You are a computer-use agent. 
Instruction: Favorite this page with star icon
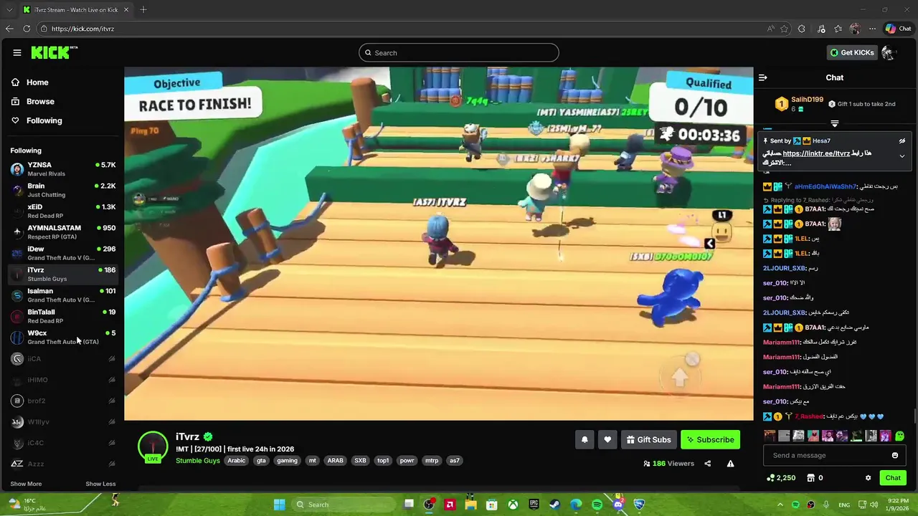click(785, 29)
